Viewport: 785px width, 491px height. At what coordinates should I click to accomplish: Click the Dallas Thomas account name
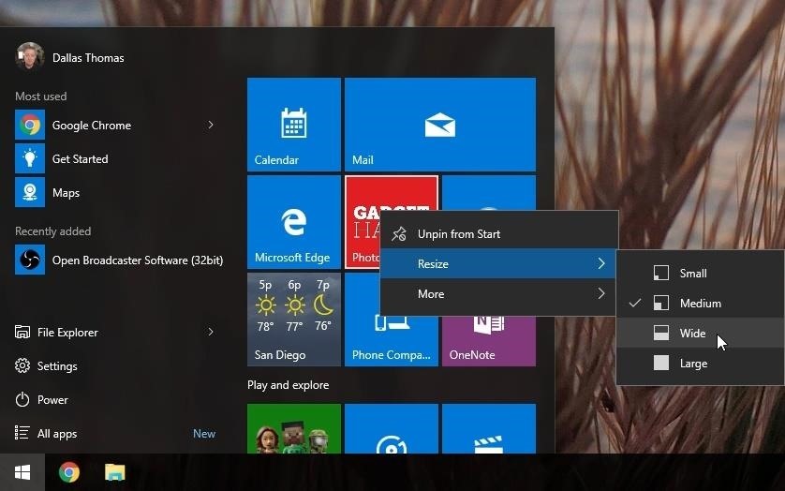point(88,57)
